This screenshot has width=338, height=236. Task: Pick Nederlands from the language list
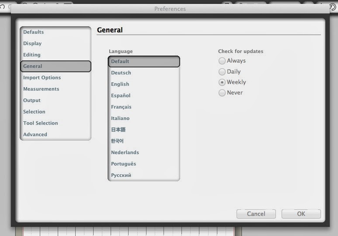(144, 152)
